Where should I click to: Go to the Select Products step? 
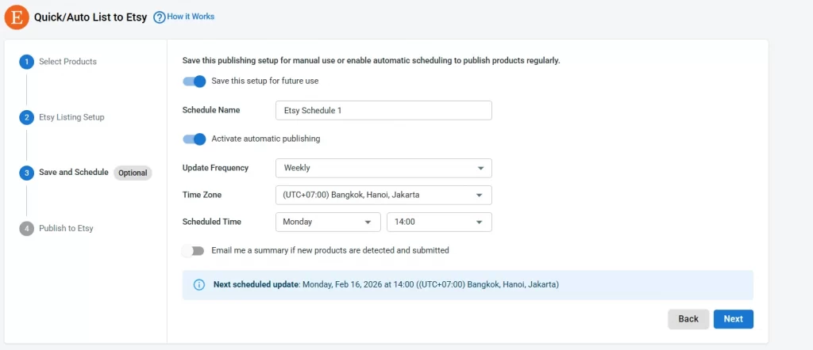(x=67, y=62)
